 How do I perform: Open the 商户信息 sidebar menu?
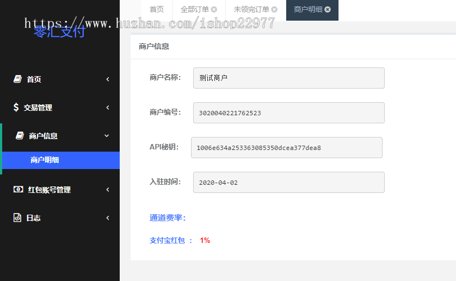point(60,136)
